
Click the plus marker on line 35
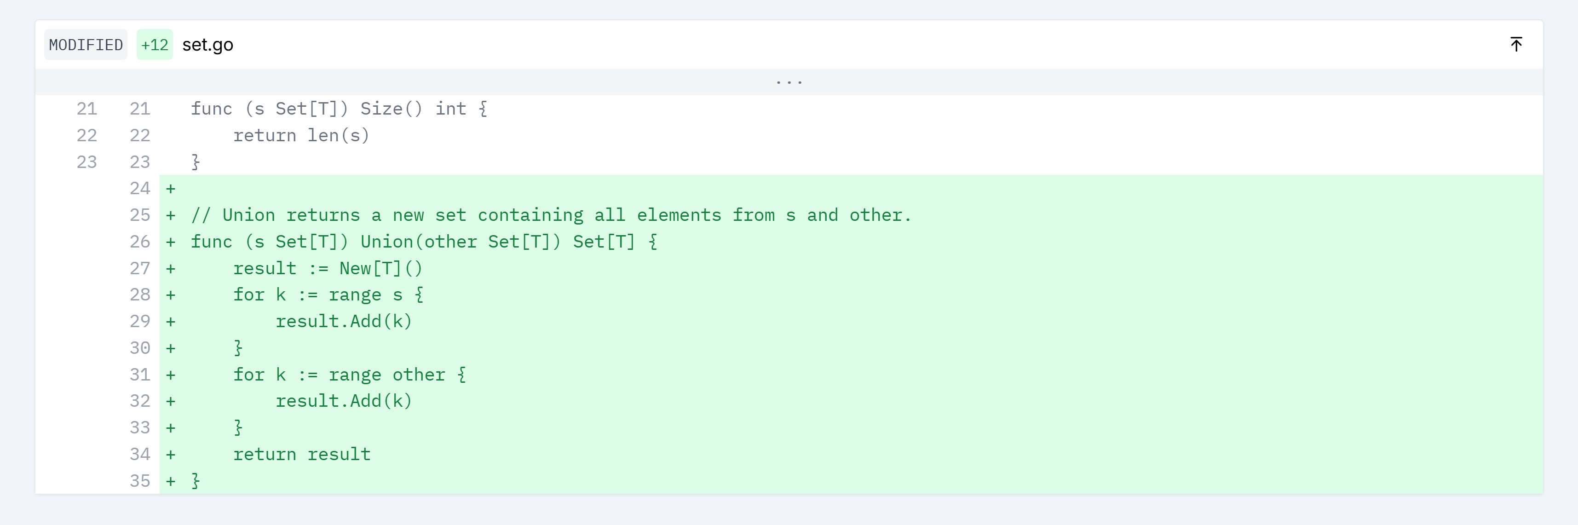tap(171, 481)
